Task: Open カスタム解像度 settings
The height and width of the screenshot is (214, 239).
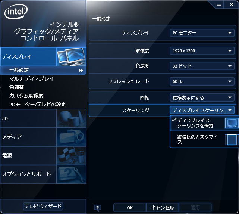Action: [x=26, y=96]
